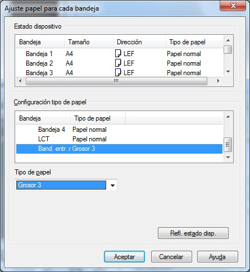The height and width of the screenshot is (272, 250).
Task: Click Papel normal cell for Bandeja 3
Action: click(x=184, y=73)
